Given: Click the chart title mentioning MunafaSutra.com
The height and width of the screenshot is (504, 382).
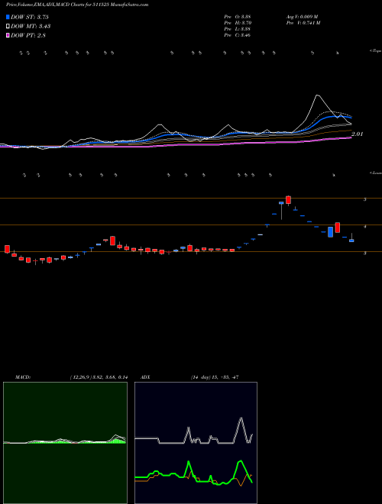Looking at the screenshot, I should 77,5.
